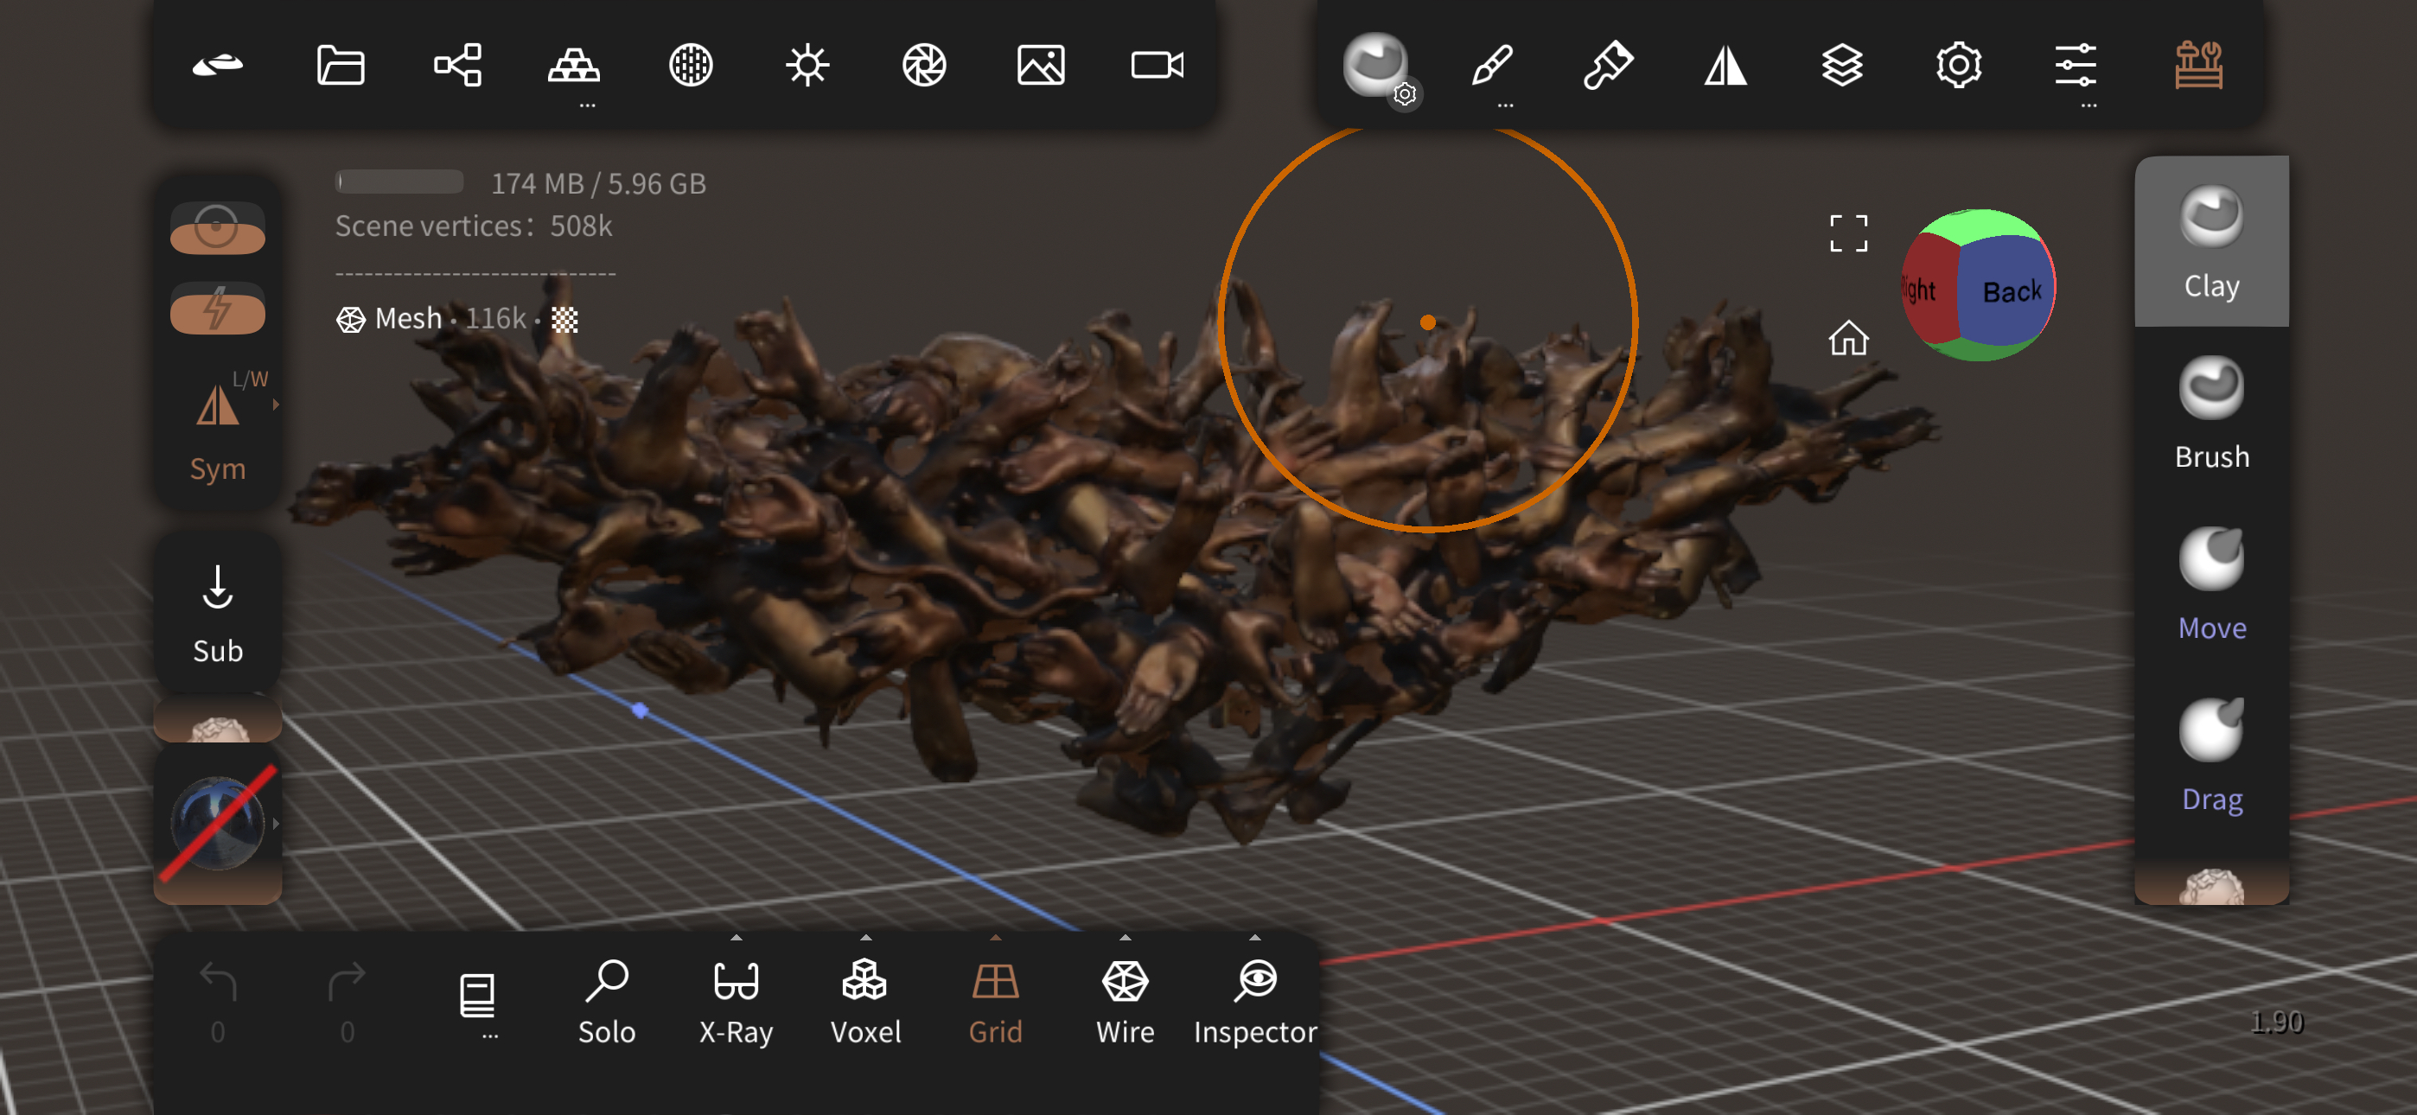Open the Painting brush menu

(x=1608, y=66)
